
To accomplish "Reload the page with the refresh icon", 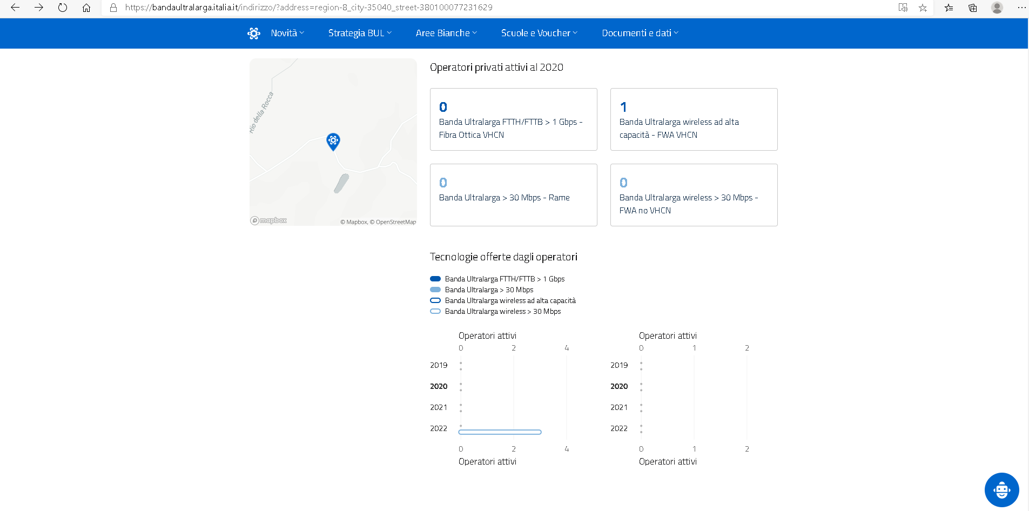I will pos(63,8).
